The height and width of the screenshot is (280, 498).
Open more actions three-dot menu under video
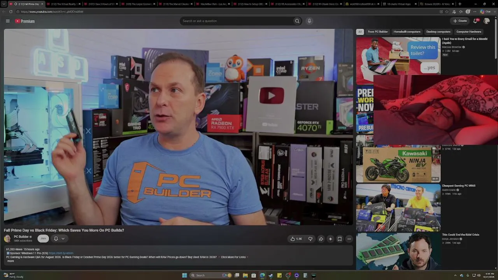pos(349,239)
